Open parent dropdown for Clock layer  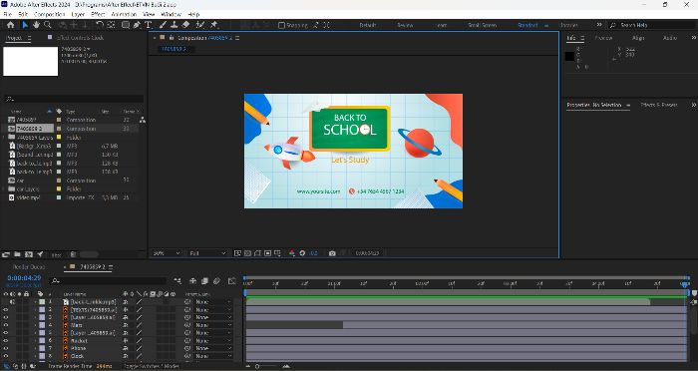click(213, 356)
